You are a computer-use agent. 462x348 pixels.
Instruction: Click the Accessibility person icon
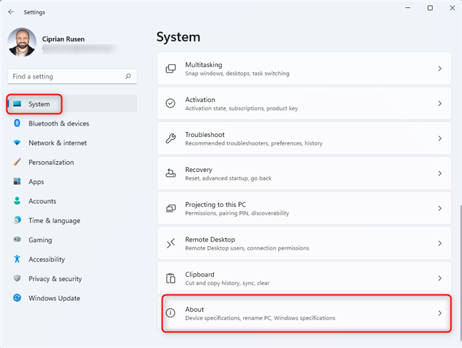point(17,260)
